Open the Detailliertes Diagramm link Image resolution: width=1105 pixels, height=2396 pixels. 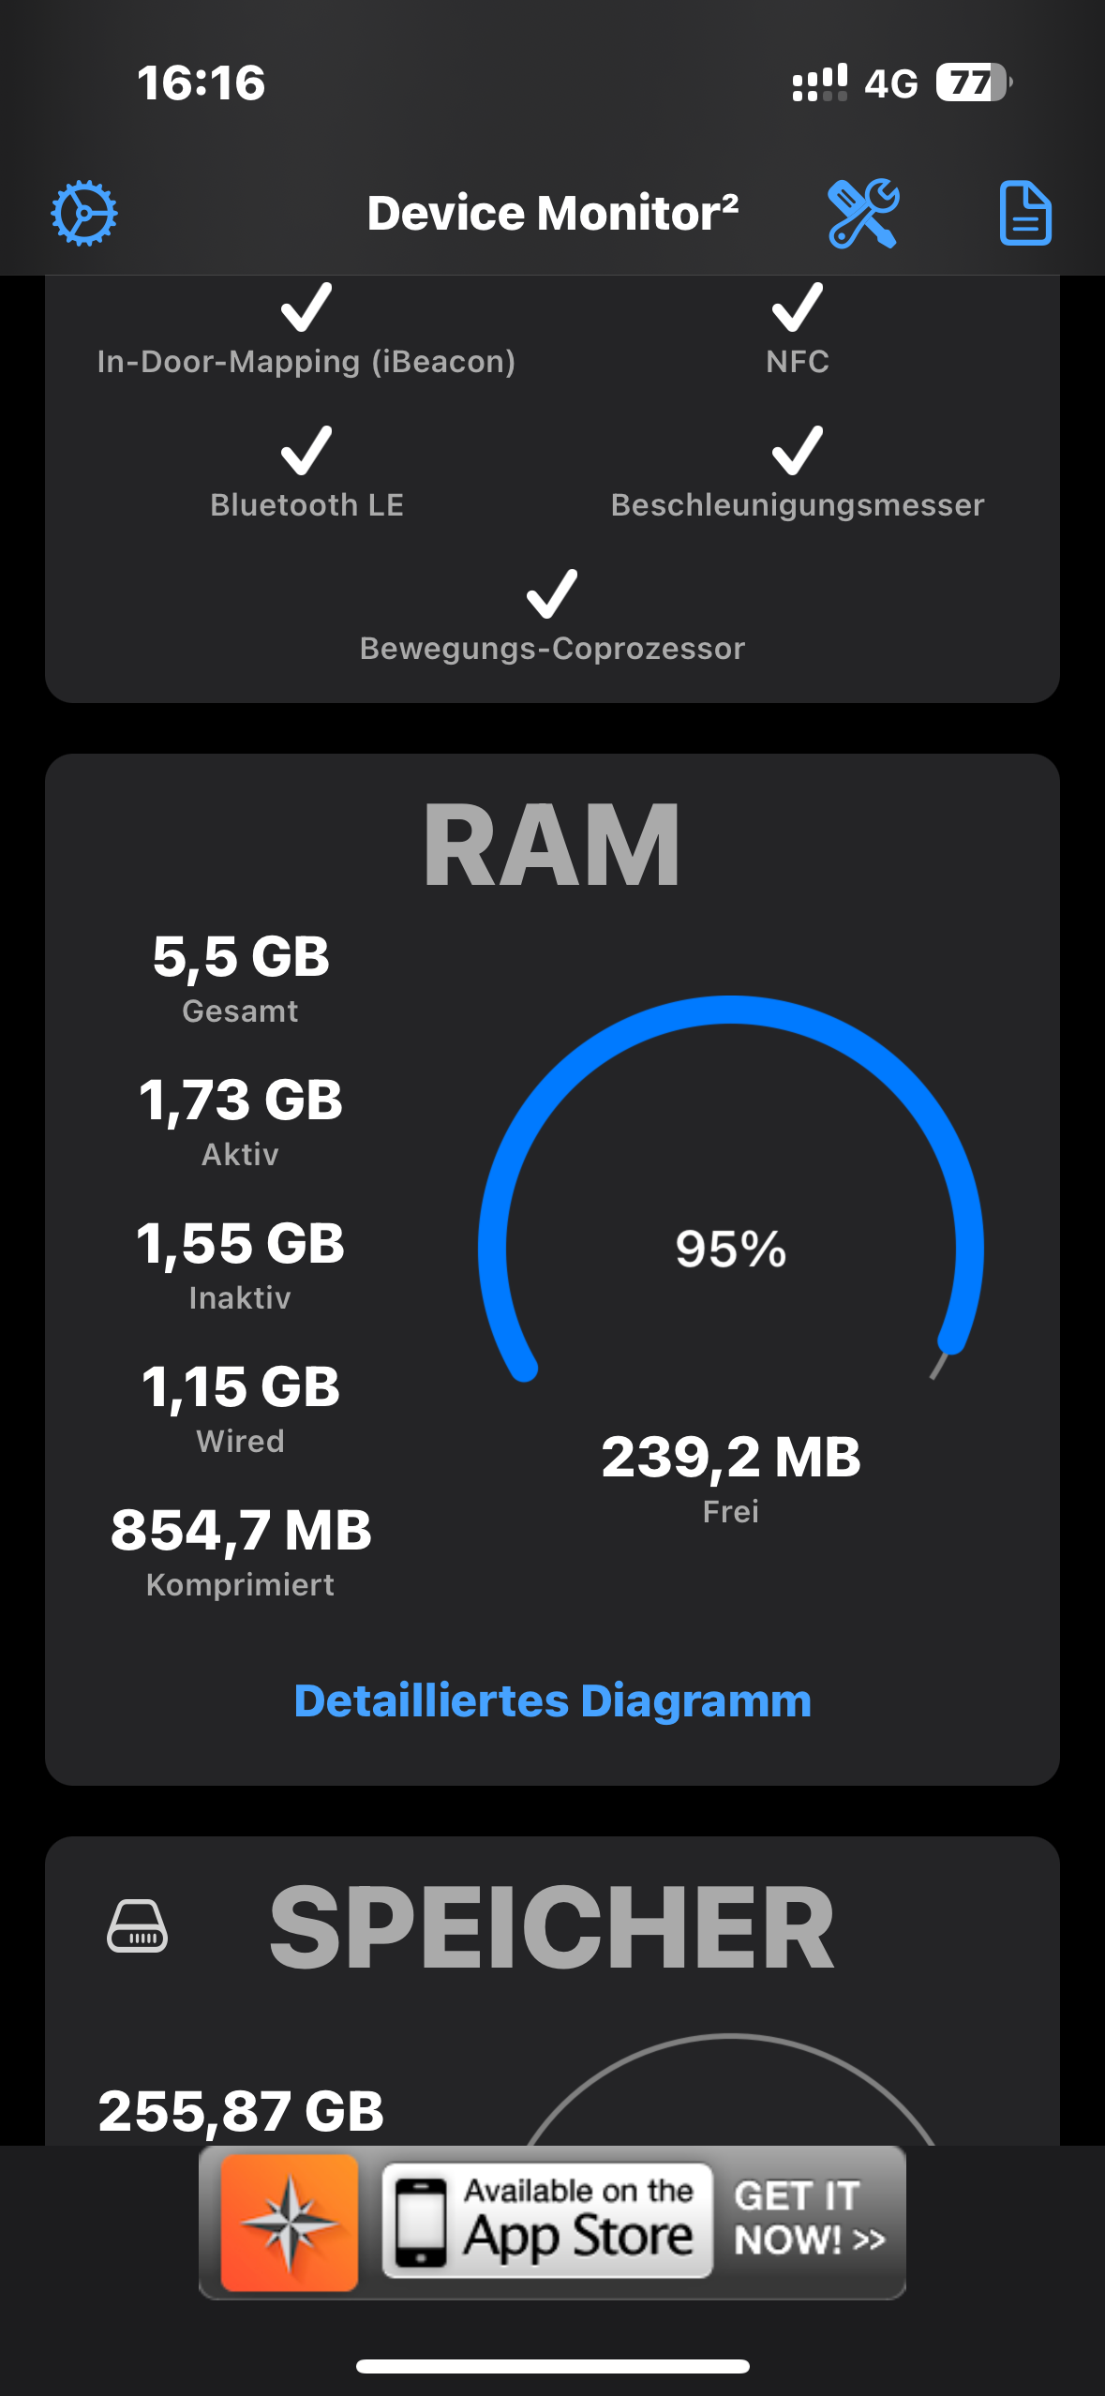553,1700
